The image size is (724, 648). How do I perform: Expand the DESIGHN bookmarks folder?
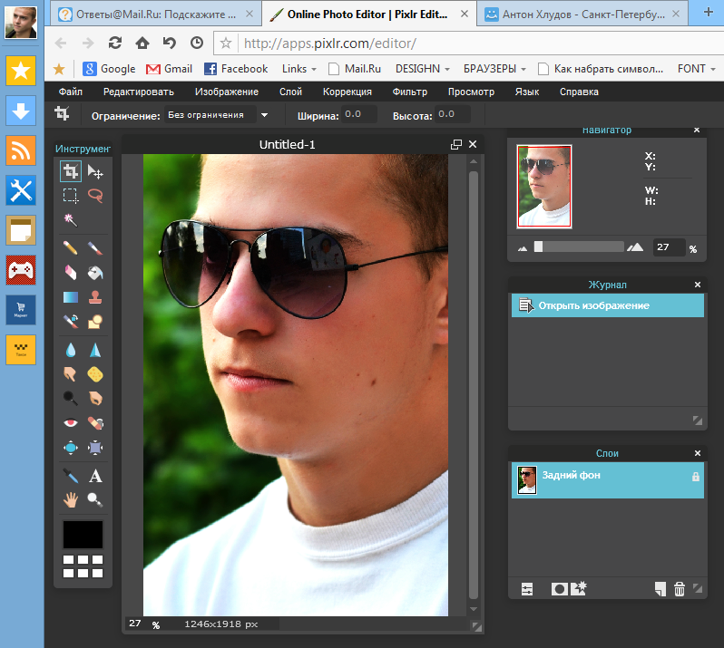[423, 69]
